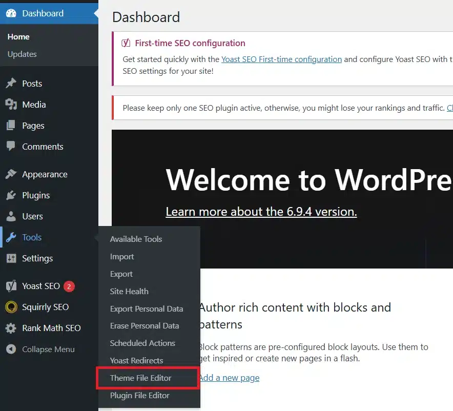Click the Yoast SEO logo icon

(x=11, y=286)
